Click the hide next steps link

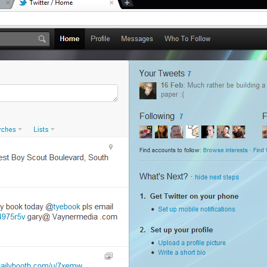click(x=217, y=177)
